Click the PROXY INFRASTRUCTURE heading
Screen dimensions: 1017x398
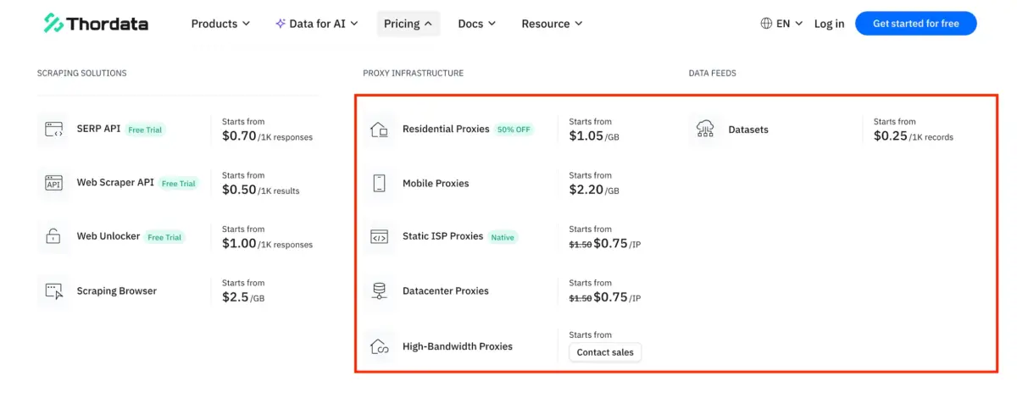point(413,74)
